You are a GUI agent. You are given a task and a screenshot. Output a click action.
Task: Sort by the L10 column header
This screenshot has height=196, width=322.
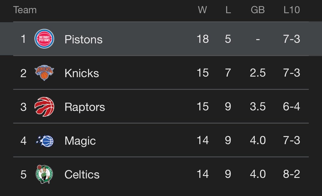[x=291, y=10]
